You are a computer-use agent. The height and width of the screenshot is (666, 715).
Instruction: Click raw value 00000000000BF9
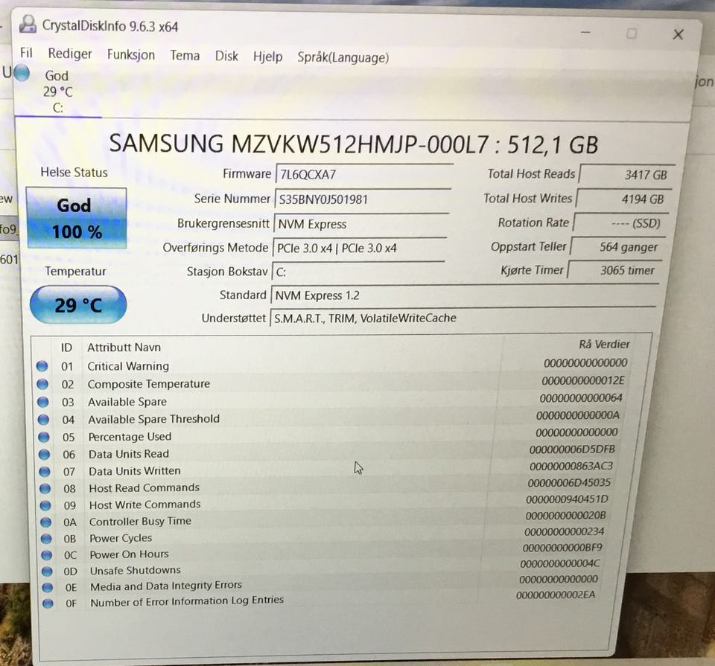[x=562, y=547]
